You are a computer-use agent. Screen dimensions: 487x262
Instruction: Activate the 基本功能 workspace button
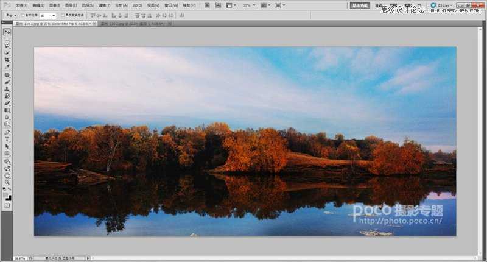[x=360, y=5]
